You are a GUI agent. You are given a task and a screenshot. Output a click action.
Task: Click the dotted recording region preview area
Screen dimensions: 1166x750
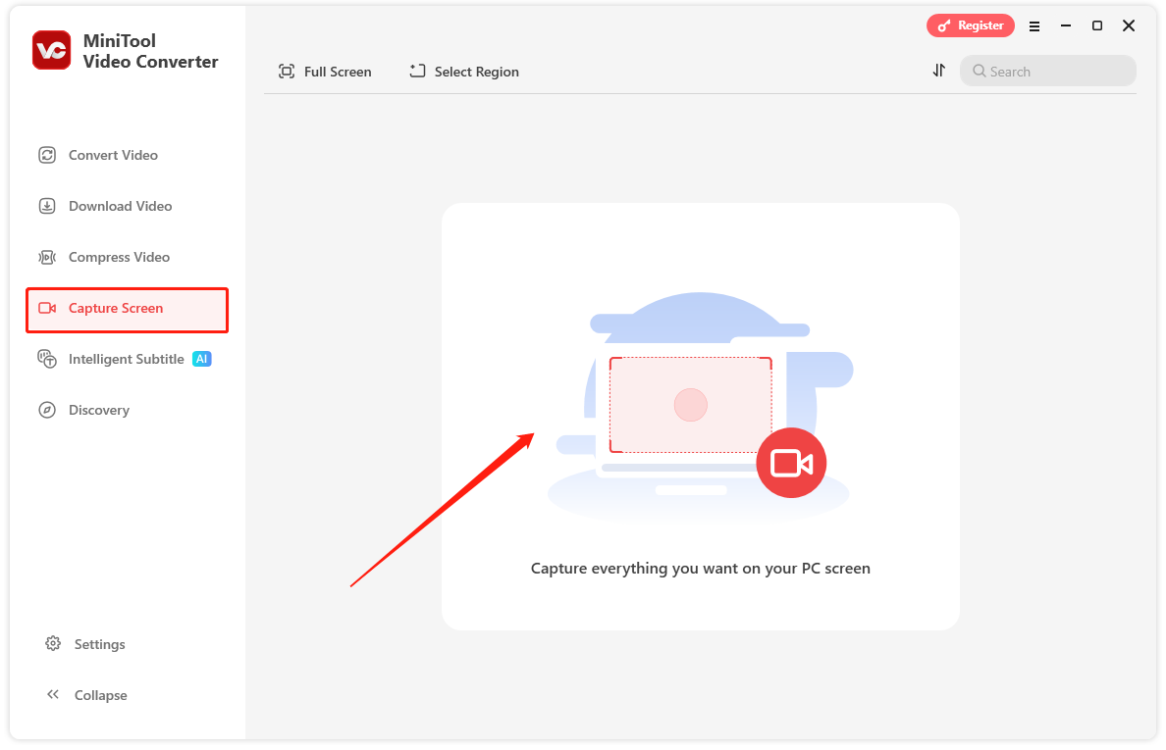coord(691,404)
